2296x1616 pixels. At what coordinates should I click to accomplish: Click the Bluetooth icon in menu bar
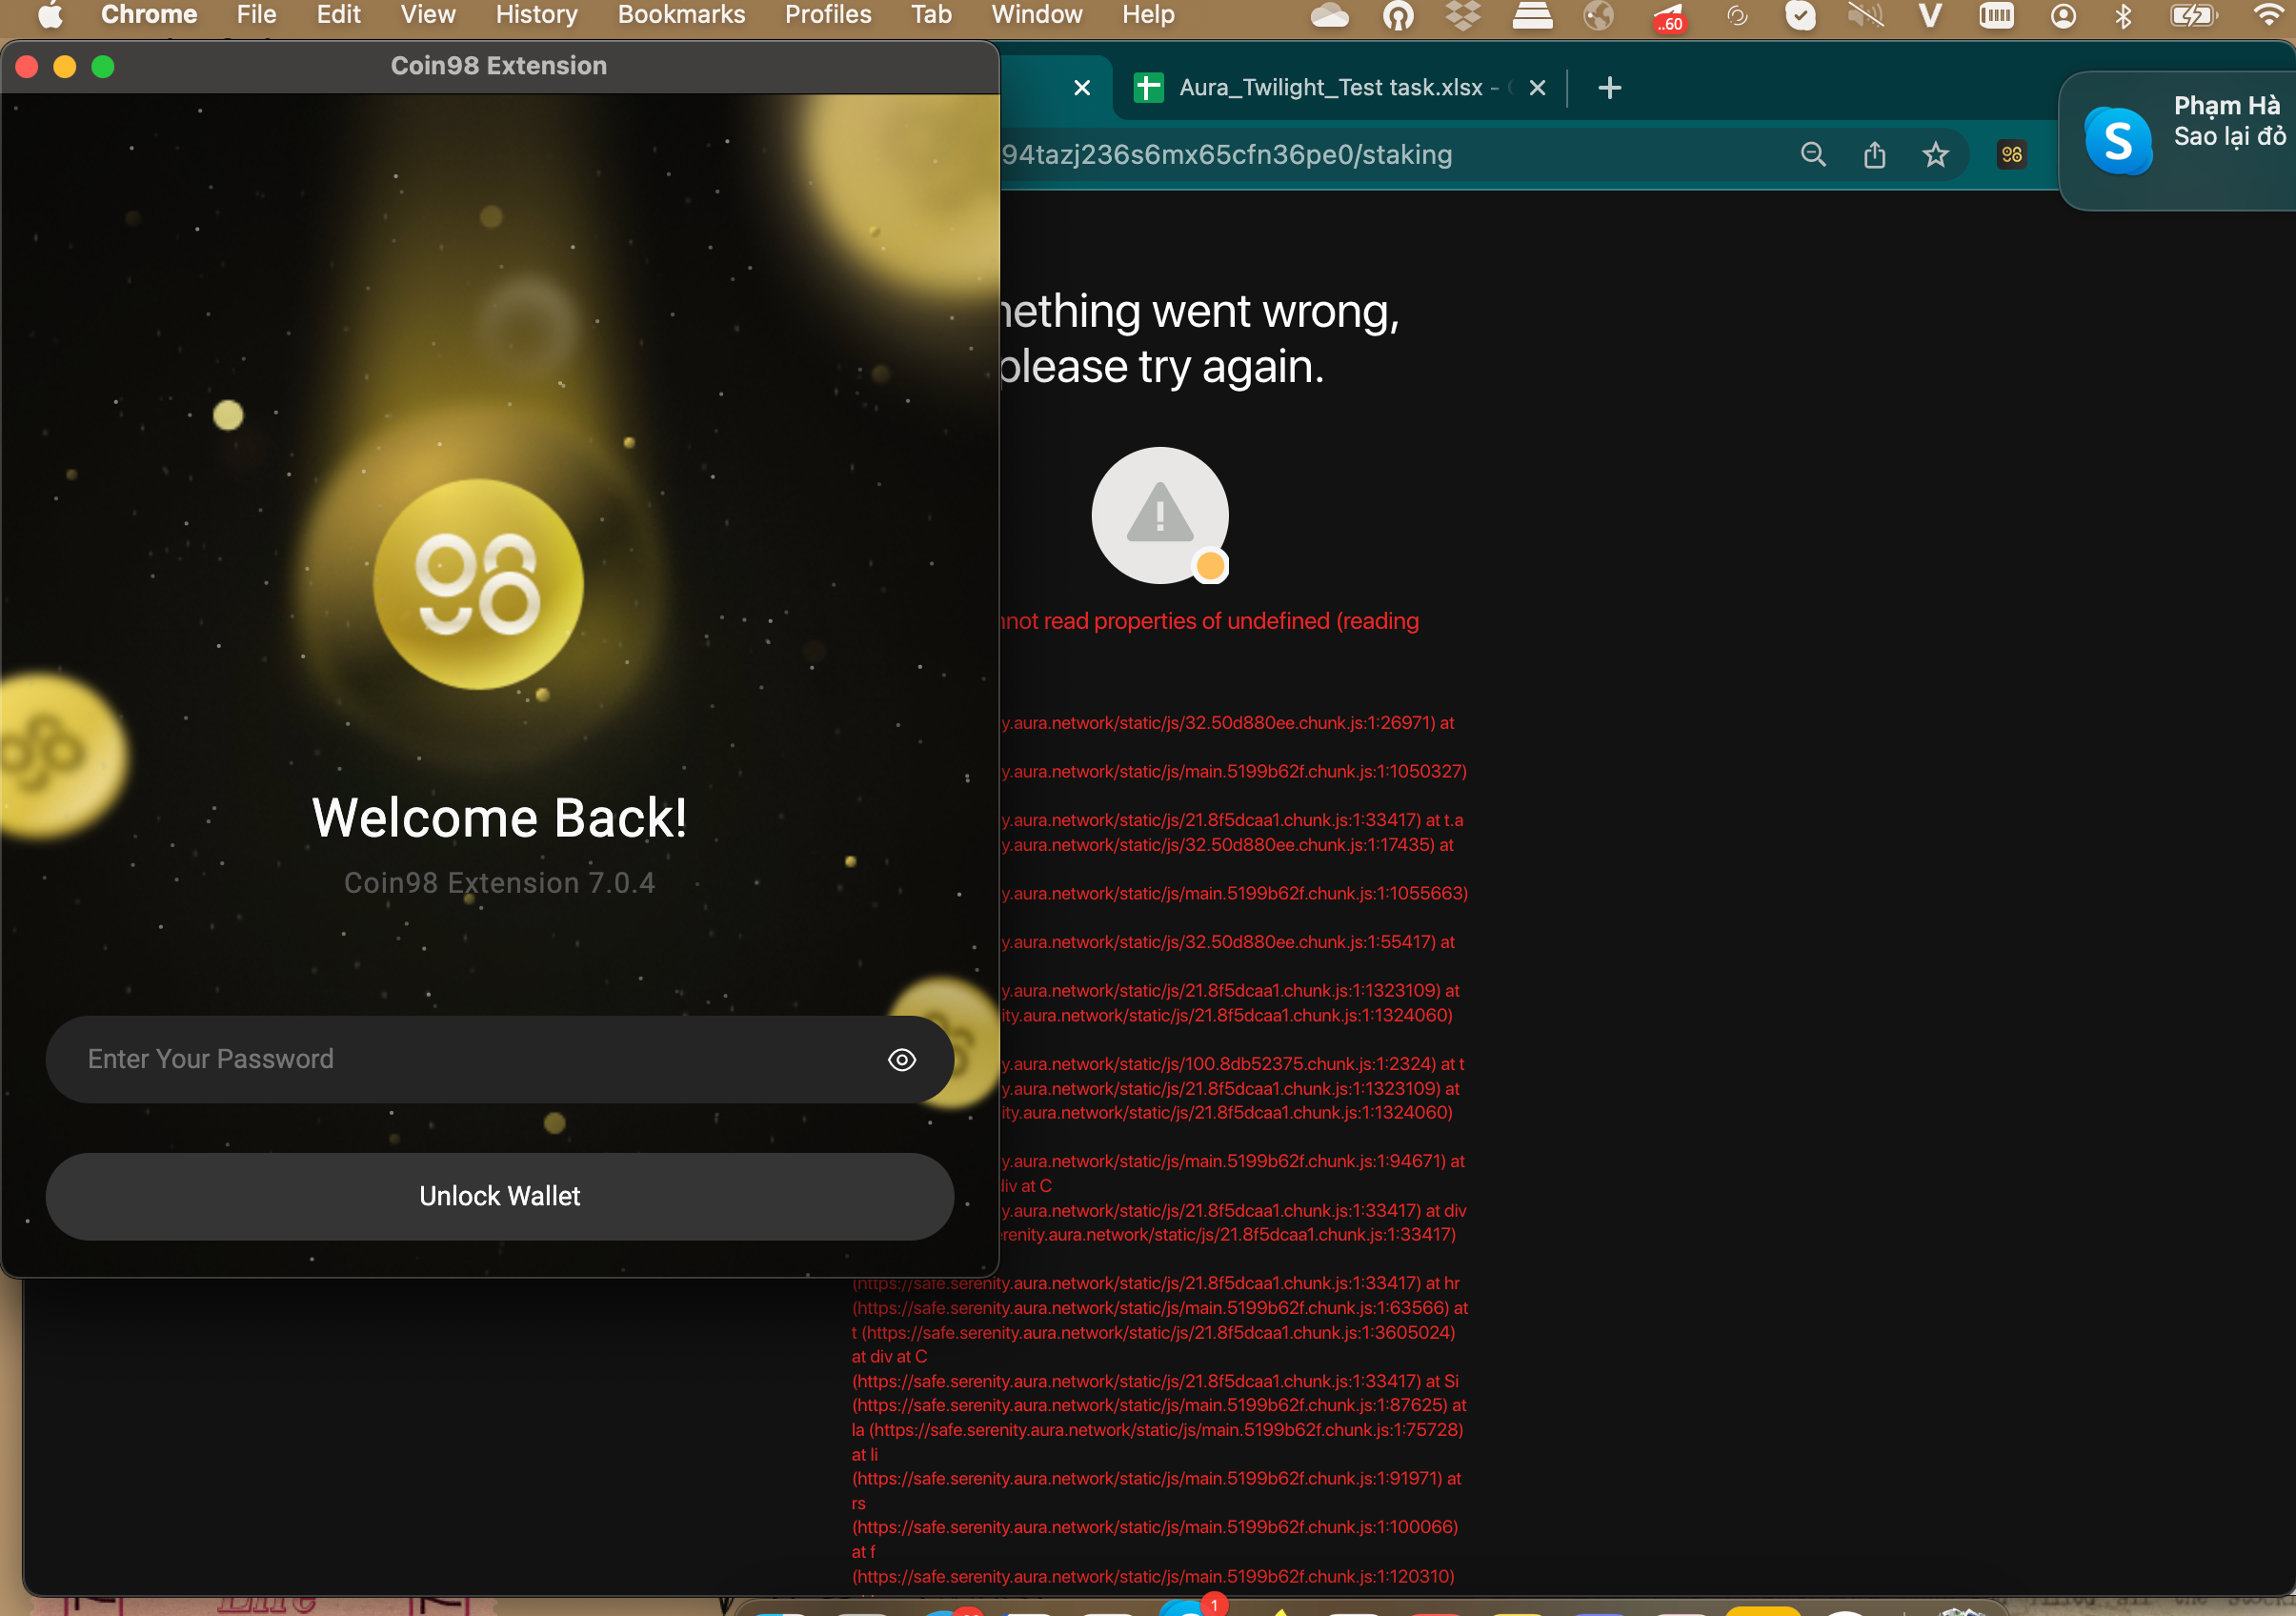point(2123,17)
